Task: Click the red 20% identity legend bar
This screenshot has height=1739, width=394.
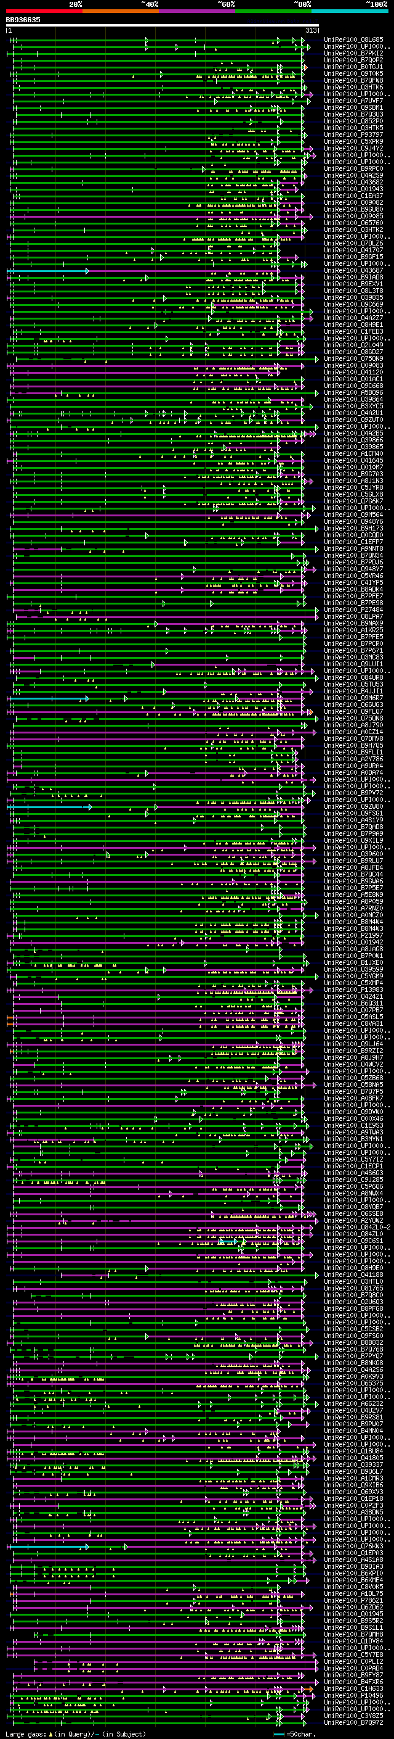Action: click(x=44, y=11)
